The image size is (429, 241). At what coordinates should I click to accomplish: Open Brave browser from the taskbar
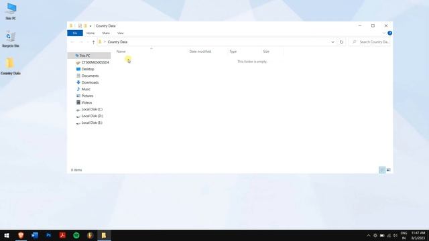point(21,235)
